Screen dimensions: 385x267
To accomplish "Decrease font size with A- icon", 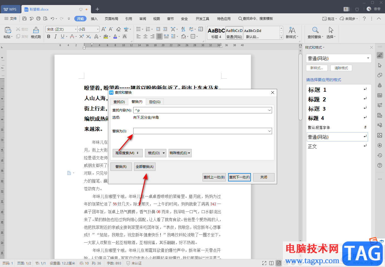I will [x=111, y=29].
